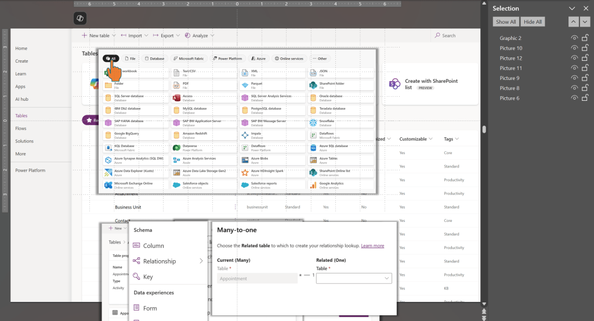Toggle the eye icon for Picture 9
Image resolution: width=594 pixels, height=321 pixels.
tap(574, 78)
